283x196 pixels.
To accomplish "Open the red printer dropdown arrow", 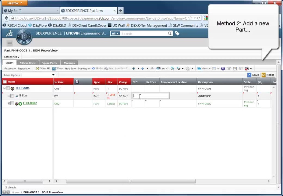I will coord(251,69).
